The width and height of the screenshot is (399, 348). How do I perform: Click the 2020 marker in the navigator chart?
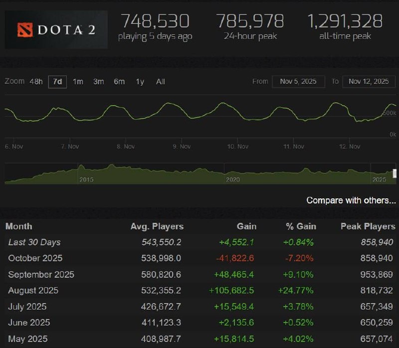tap(232, 179)
